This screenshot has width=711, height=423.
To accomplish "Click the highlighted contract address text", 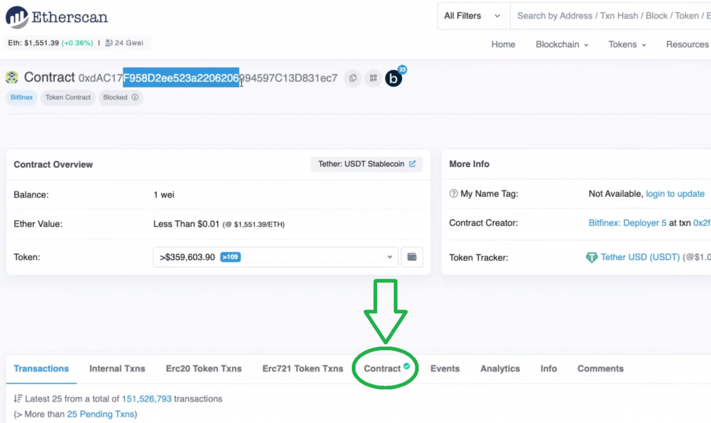I will click(x=181, y=78).
